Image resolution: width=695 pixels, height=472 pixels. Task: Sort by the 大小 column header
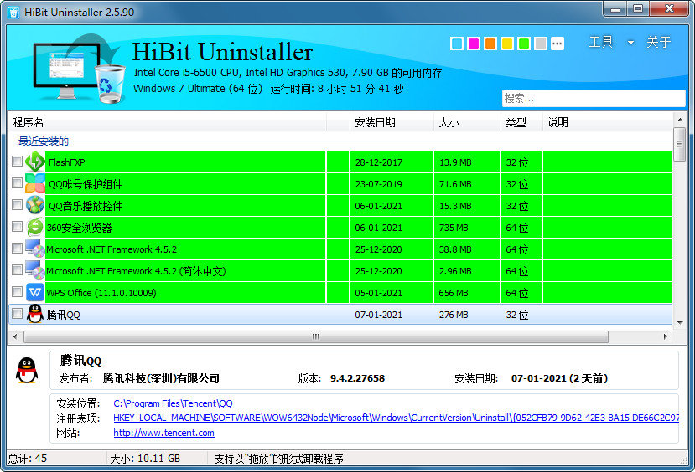(x=467, y=122)
